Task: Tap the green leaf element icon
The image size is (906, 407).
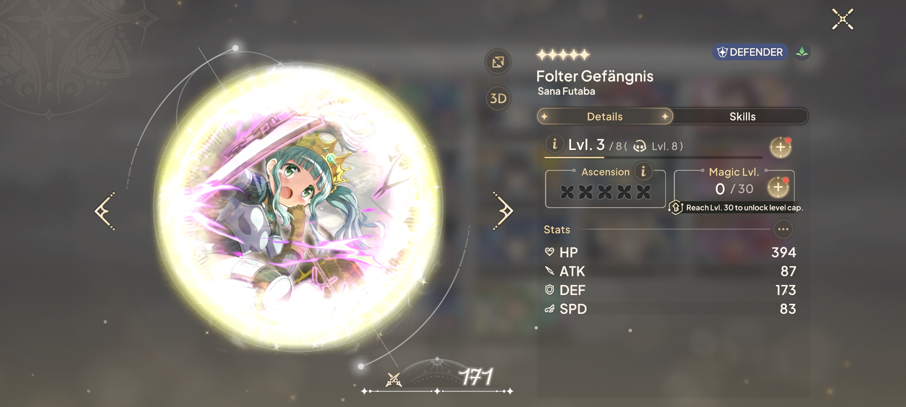Action: coord(802,52)
